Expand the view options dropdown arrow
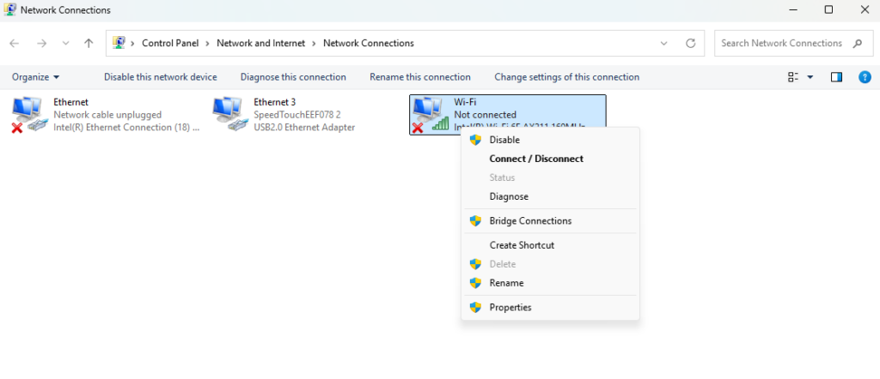Screen dimensions: 880x379 (x=810, y=77)
